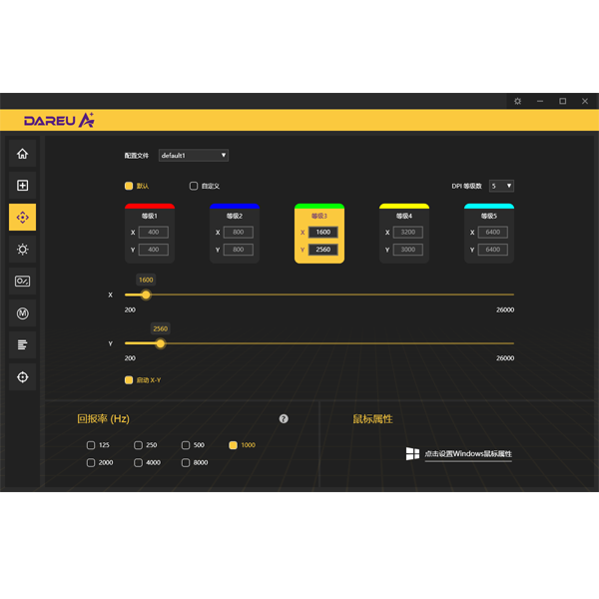Image resolution: width=599 pixels, height=599 pixels.
Task: Select the 8000 Hz polling rate
Action: (187, 463)
